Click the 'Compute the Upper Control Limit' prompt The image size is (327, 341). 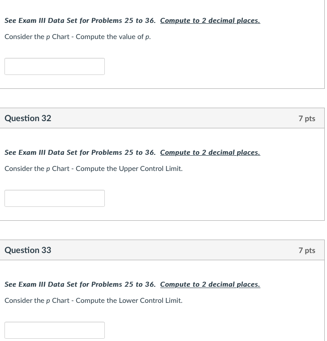129,169
